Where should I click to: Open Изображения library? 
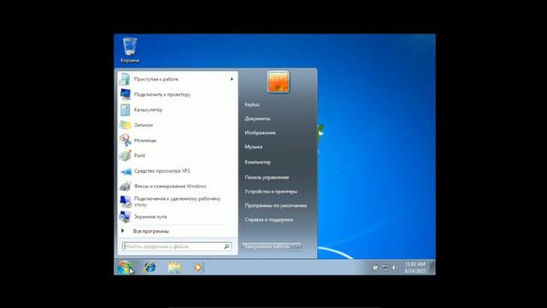tap(260, 133)
